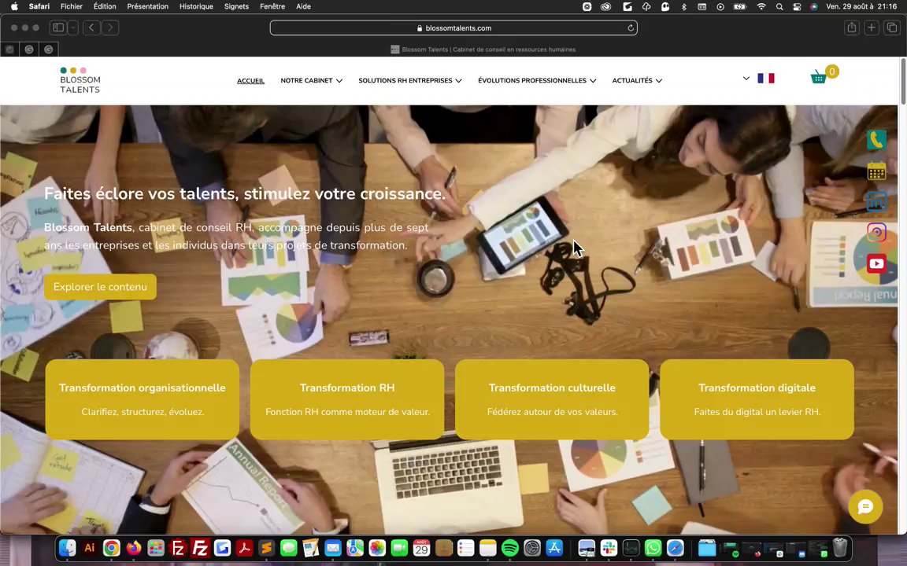The width and height of the screenshot is (907, 566).
Task: Click the Safari share button
Action: 851,28
